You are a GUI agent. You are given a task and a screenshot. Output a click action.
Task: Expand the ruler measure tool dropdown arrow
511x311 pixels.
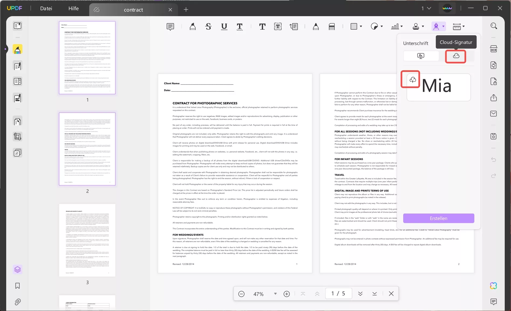pos(464,26)
